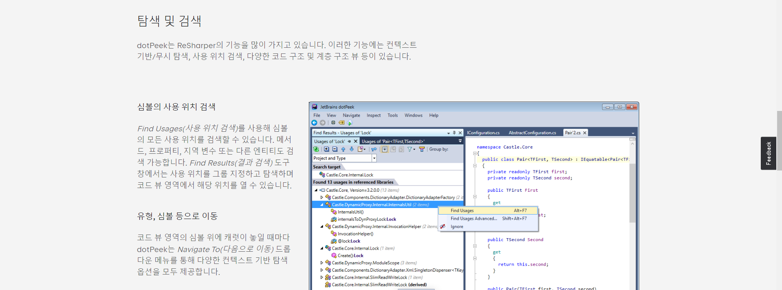Image resolution: width=782 pixels, height=290 pixels.
Task: Click the cloud with green play icon
Action: point(350,123)
